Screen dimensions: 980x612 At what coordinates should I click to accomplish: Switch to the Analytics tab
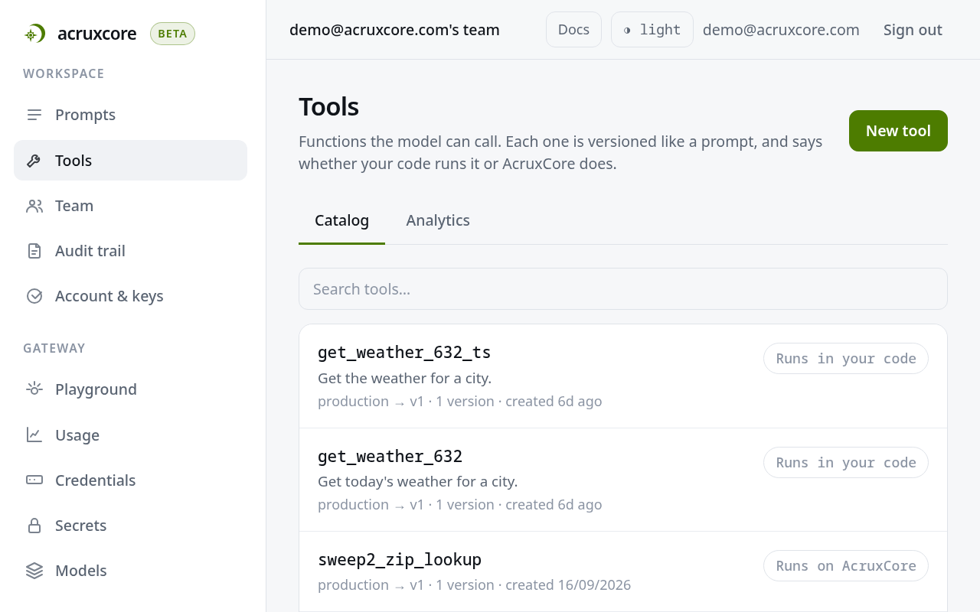coord(438,220)
